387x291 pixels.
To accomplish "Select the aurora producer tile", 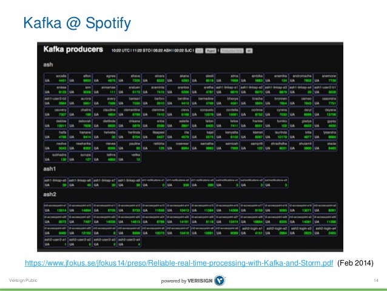I will 80,101.
